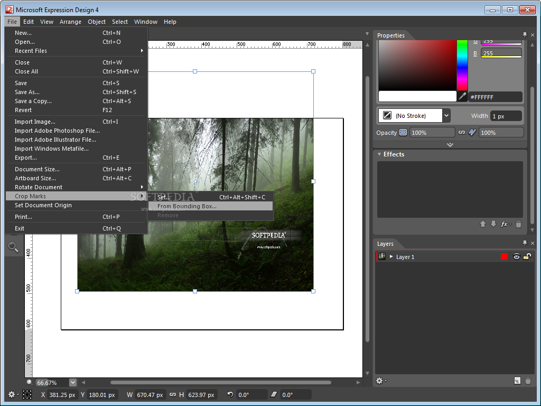The image size is (541, 406).
Task: Click Layer 1 thumbnail icon
Action: (x=382, y=256)
